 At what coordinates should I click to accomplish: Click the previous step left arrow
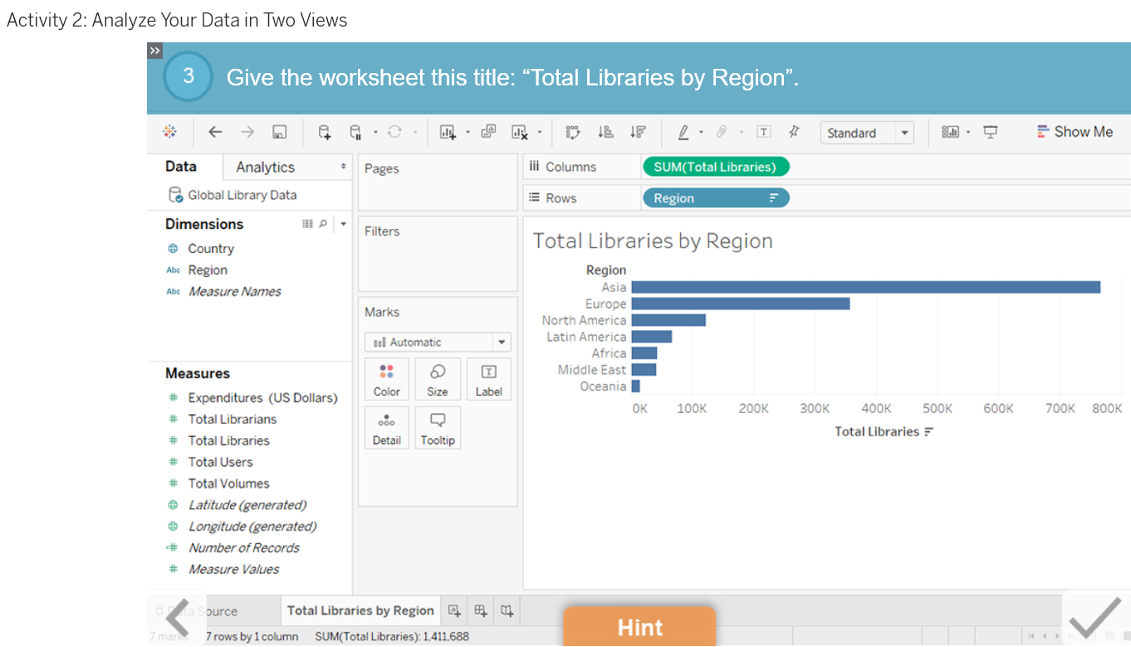coord(178,618)
